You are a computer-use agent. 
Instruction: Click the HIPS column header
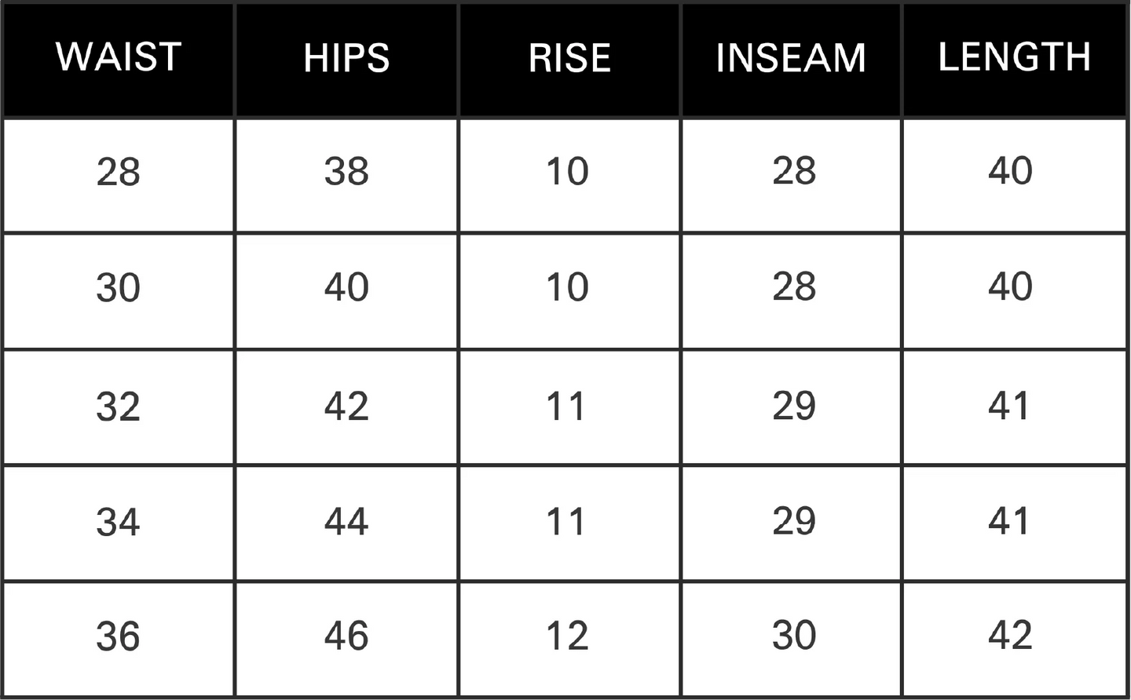coord(346,58)
